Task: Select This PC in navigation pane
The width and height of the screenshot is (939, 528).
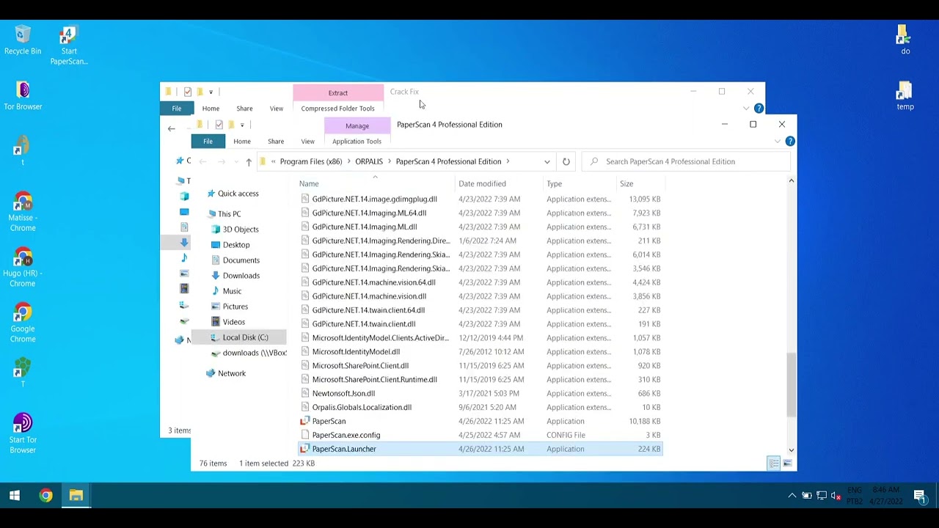Action: (x=229, y=214)
